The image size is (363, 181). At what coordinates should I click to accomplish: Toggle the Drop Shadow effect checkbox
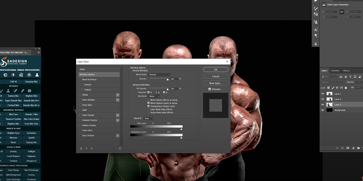tap(81, 135)
